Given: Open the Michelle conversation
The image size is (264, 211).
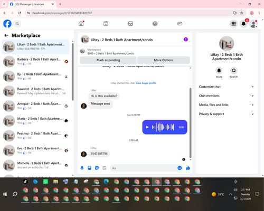Looking at the screenshot, I should (x=36, y=165).
